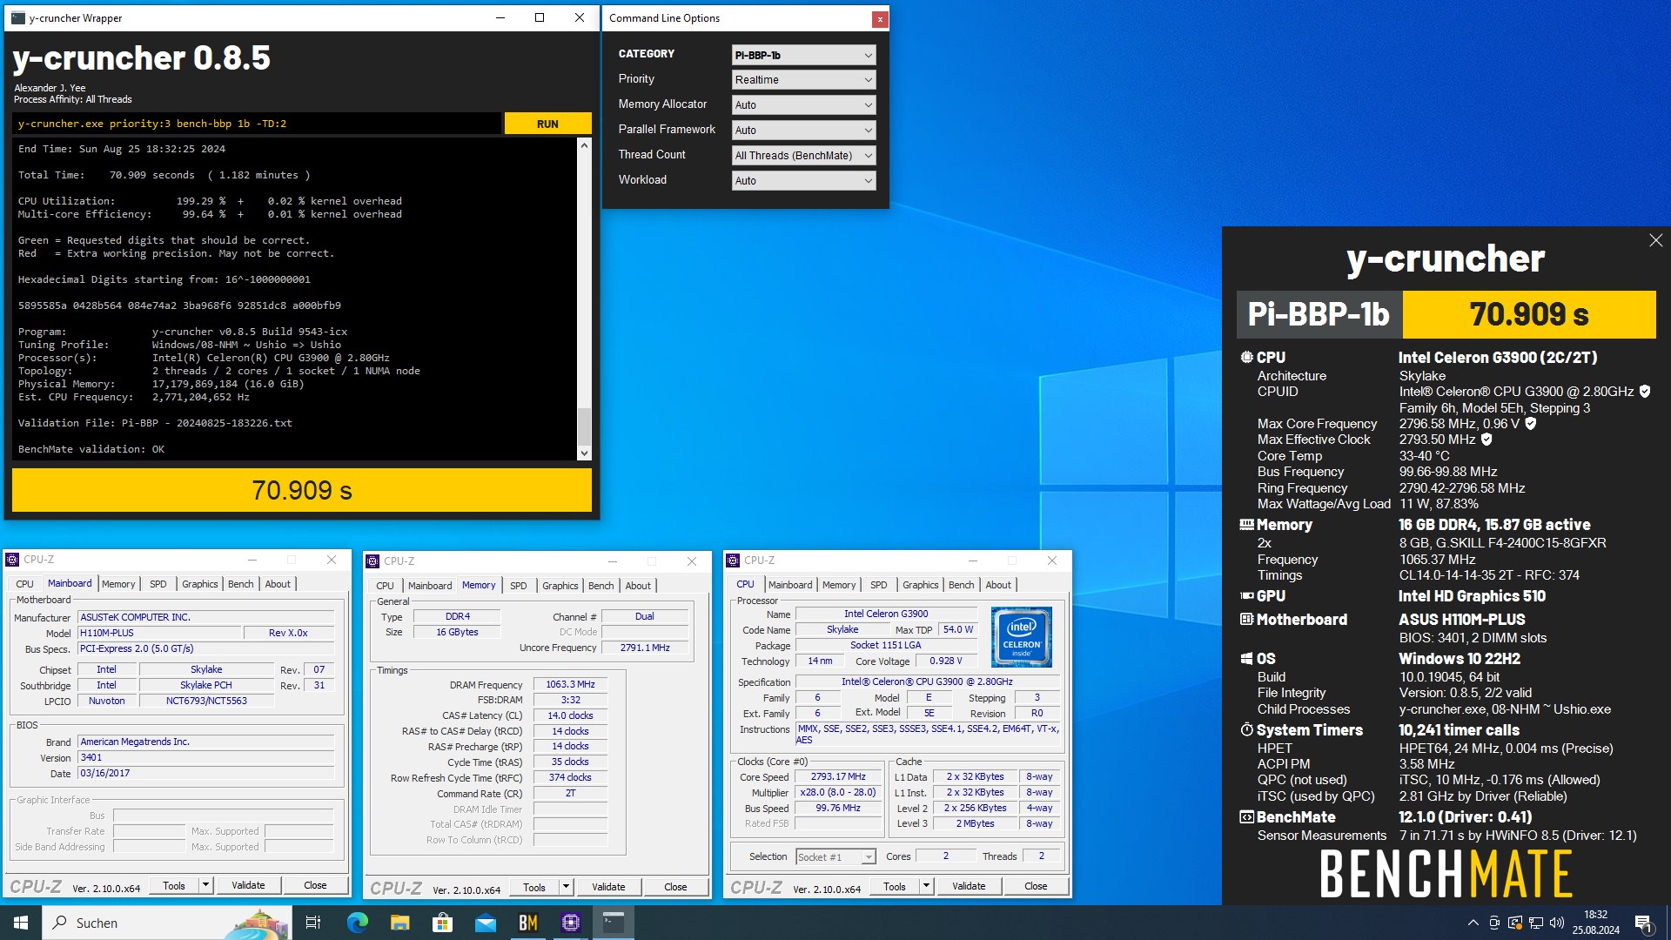Screen dimensions: 1671x940
Task: Switch to SPD tab in Mainboard CPU-Z window
Action: coord(158,584)
